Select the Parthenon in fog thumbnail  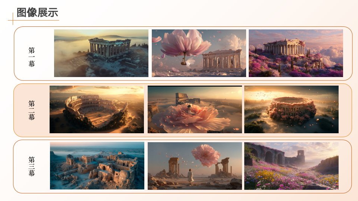[101, 53]
